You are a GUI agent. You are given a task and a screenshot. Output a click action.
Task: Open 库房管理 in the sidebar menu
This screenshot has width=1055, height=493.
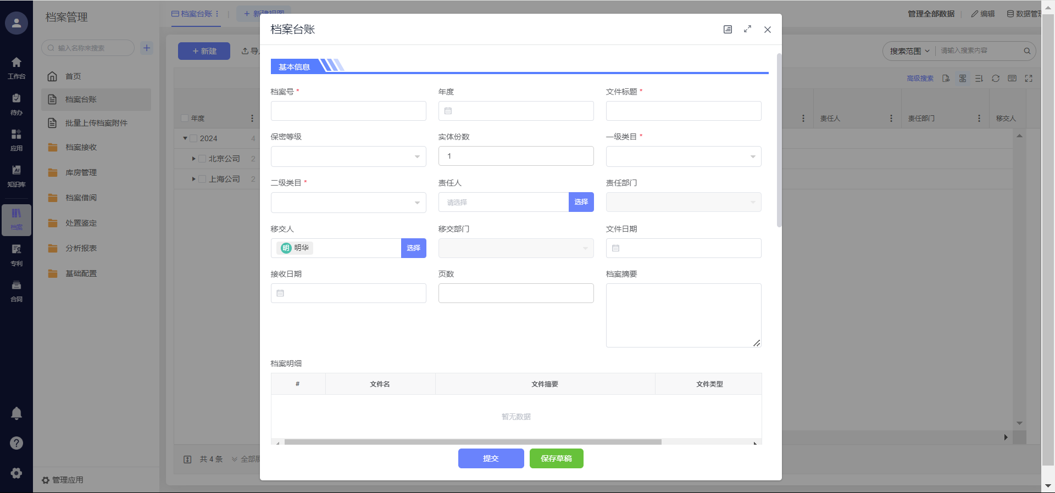[81, 172]
